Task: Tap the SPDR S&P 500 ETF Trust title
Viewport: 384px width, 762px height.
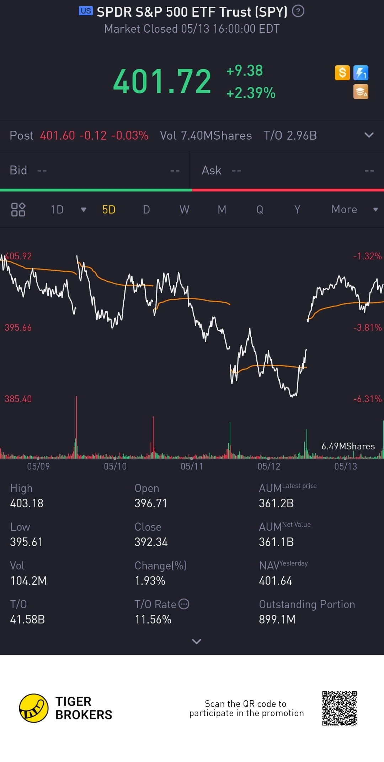Action: pyautogui.click(x=192, y=12)
